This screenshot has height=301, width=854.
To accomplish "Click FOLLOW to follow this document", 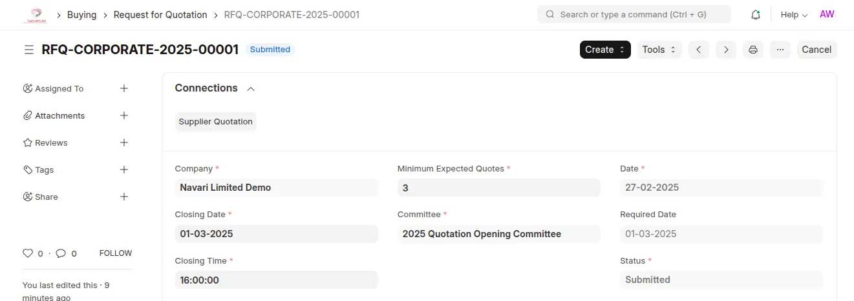I will click(116, 253).
